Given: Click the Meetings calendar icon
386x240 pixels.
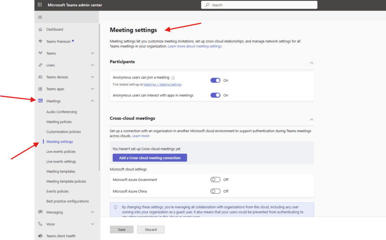Looking at the screenshot, I should [40, 101].
